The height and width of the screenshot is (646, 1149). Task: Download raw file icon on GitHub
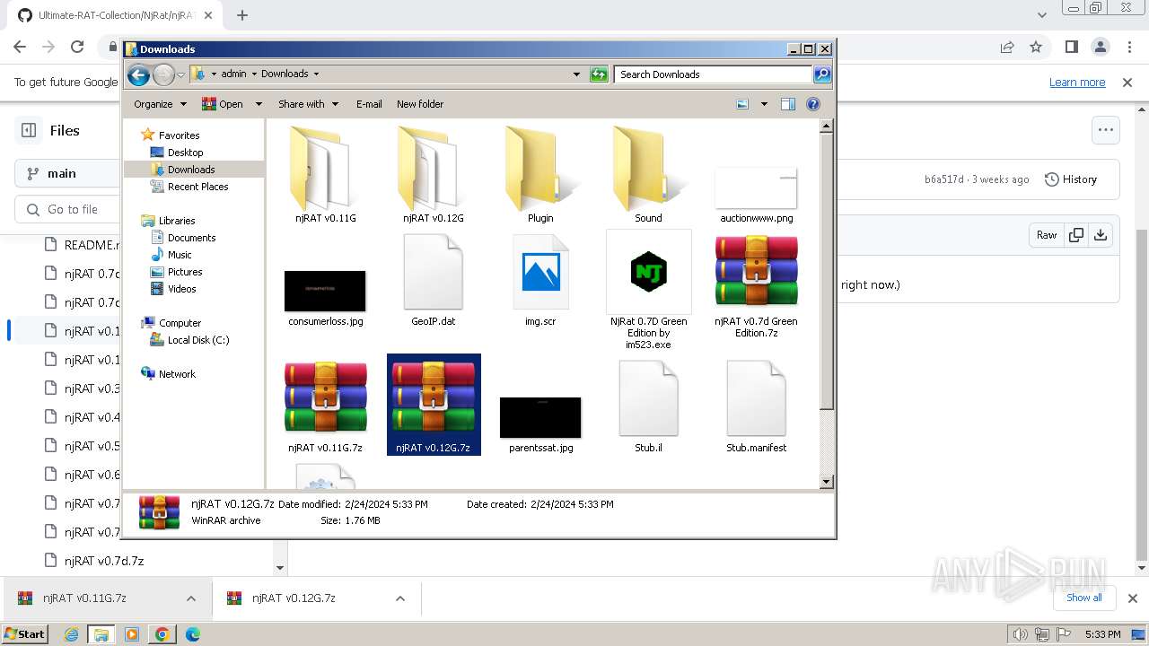1101,235
